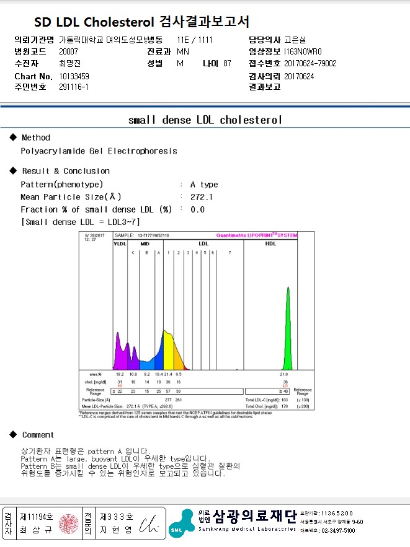The width and height of the screenshot is (410, 547).
Task: Select the text Polyacrylamide Gel Electrophoresis
Action: (x=99, y=151)
